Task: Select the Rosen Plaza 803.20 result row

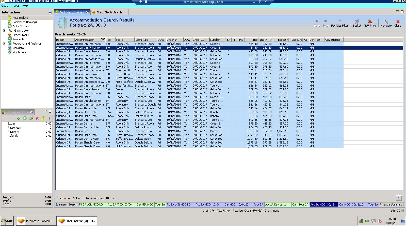Action: point(229,97)
